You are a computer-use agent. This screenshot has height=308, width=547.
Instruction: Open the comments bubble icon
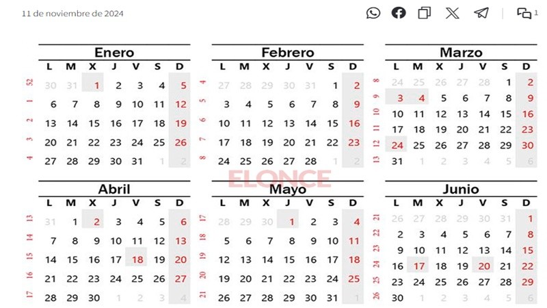pyautogui.click(x=524, y=13)
